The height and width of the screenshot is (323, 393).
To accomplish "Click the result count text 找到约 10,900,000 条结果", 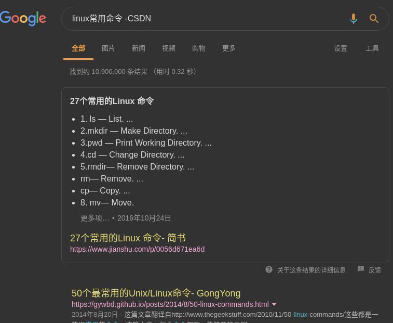I will pos(109,72).
